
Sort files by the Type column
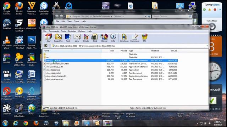point(139,51)
